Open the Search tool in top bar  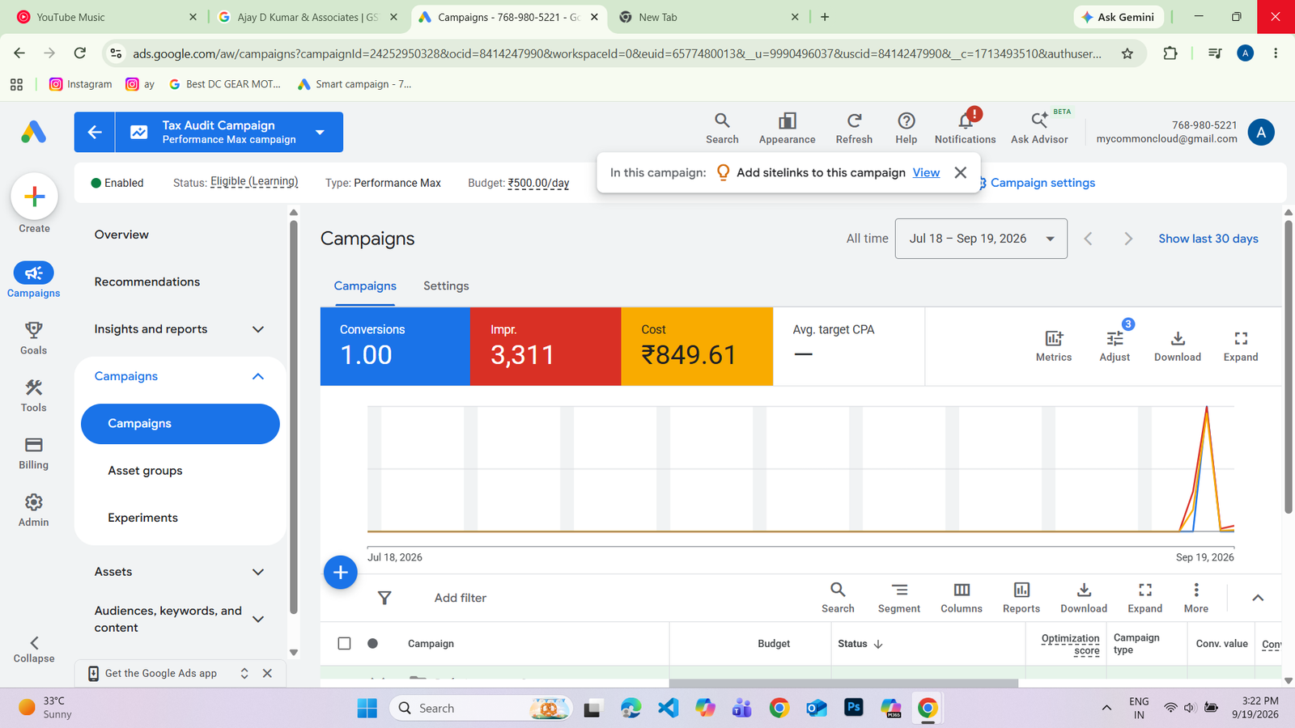pyautogui.click(x=722, y=129)
